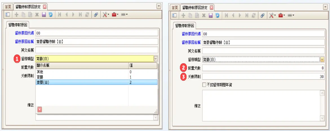This screenshot has width=330, height=131.
Task: Select 其他 option from the dropdown list
Action: point(82,72)
